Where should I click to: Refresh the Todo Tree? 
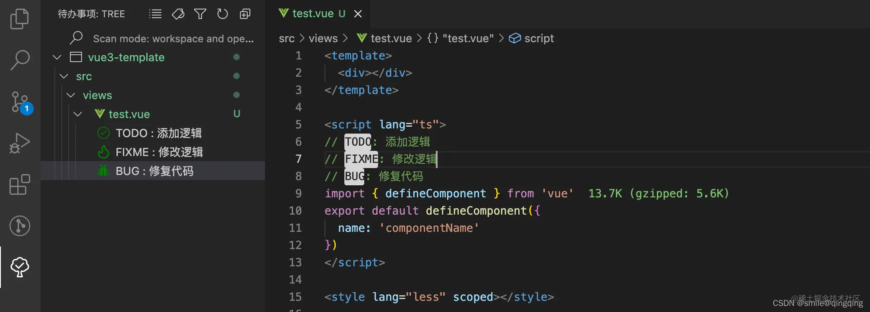point(223,14)
